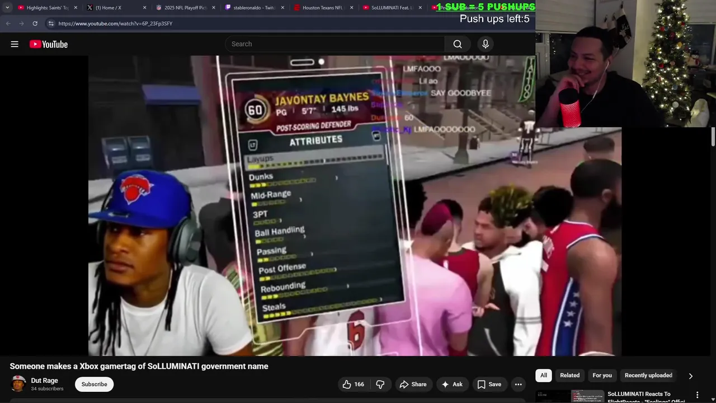Open options for SoLLUMINATI Reacts suggestion
Image resolution: width=716 pixels, height=403 pixels.
click(697, 395)
